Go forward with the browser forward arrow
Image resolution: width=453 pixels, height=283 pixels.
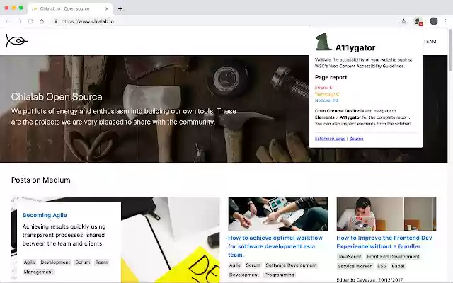click(19, 21)
